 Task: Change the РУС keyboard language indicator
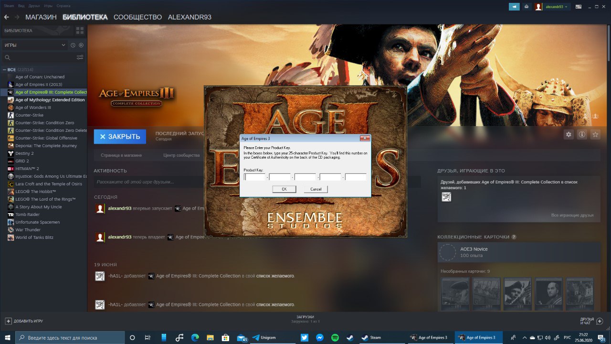tap(567, 337)
